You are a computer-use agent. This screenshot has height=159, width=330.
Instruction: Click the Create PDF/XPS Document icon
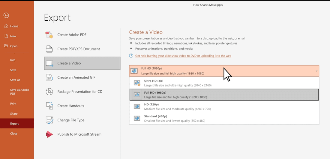click(49, 49)
